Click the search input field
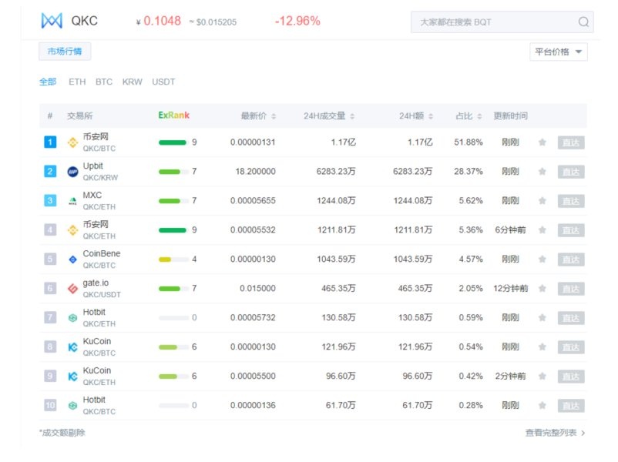Screen dimensions: 618x462 [x=493, y=22]
